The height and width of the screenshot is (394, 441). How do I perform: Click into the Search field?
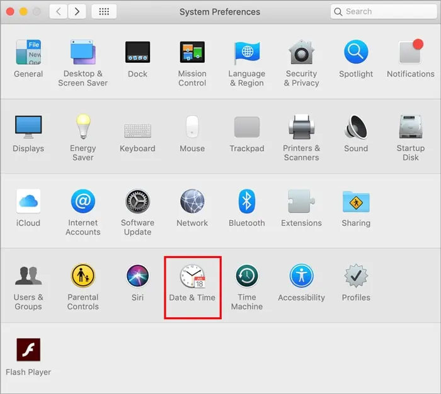[x=386, y=11]
